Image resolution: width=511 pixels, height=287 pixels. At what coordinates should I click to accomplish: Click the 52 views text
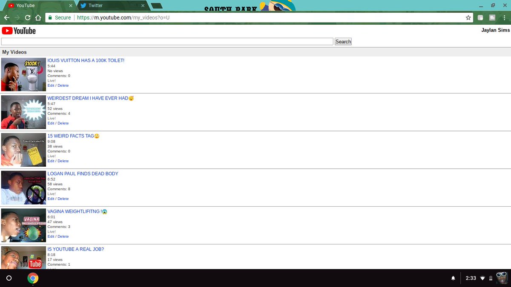[55, 109]
